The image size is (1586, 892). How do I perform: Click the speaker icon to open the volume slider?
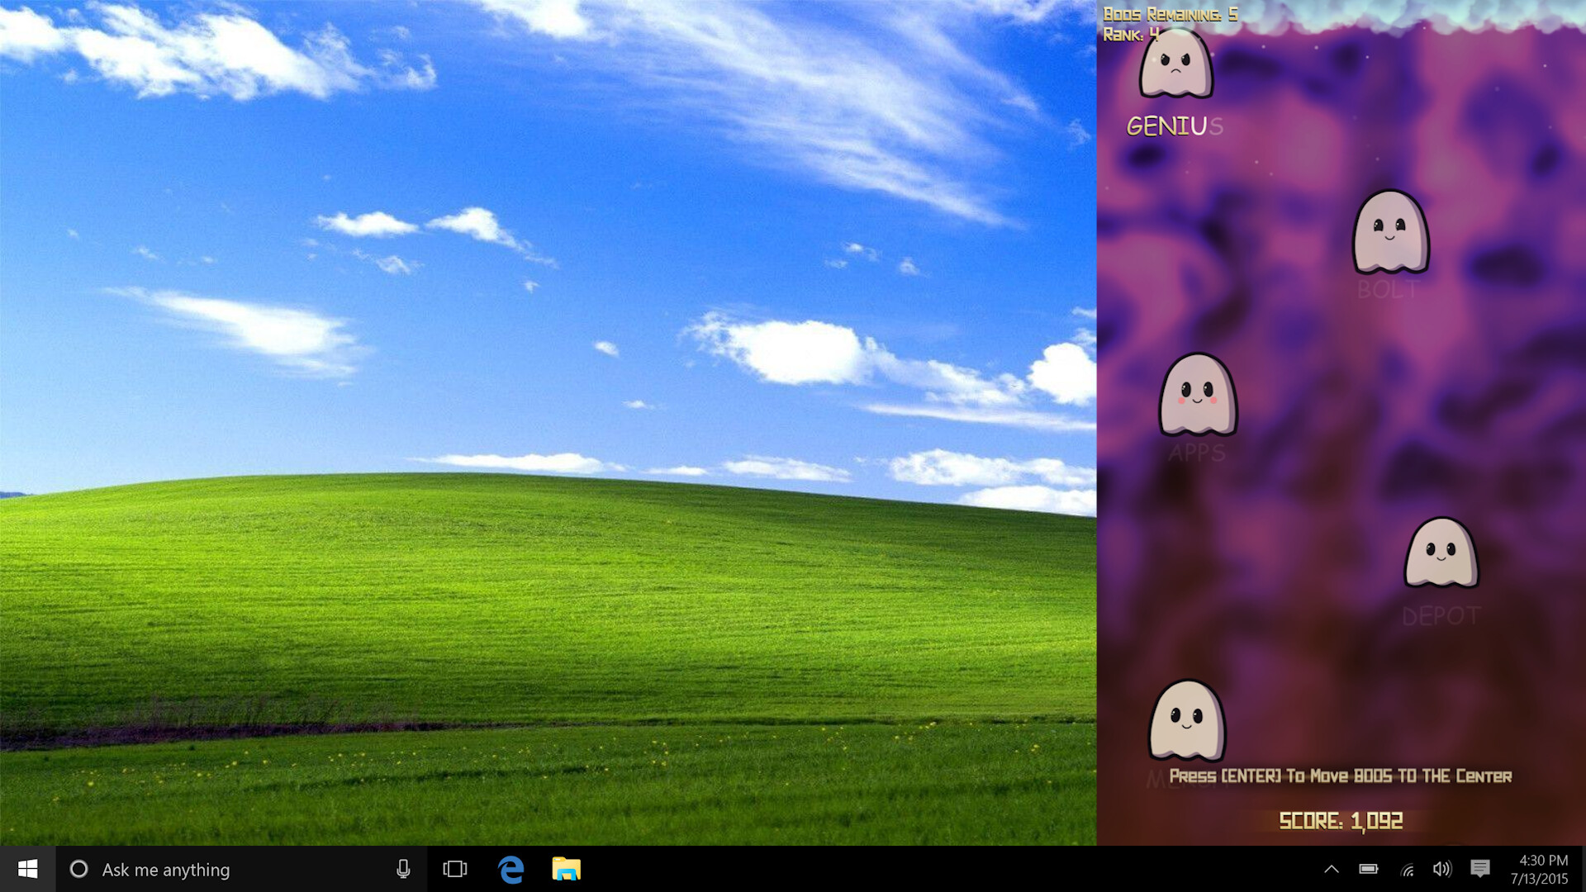click(x=1443, y=869)
